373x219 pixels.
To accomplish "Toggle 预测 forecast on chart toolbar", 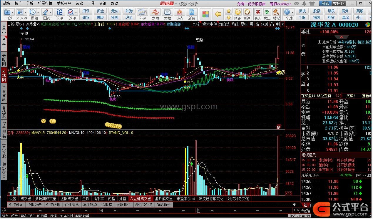I will coord(265,24).
